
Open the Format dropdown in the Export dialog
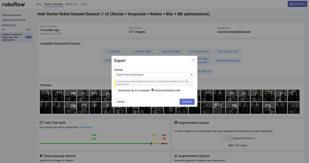pos(154,74)
